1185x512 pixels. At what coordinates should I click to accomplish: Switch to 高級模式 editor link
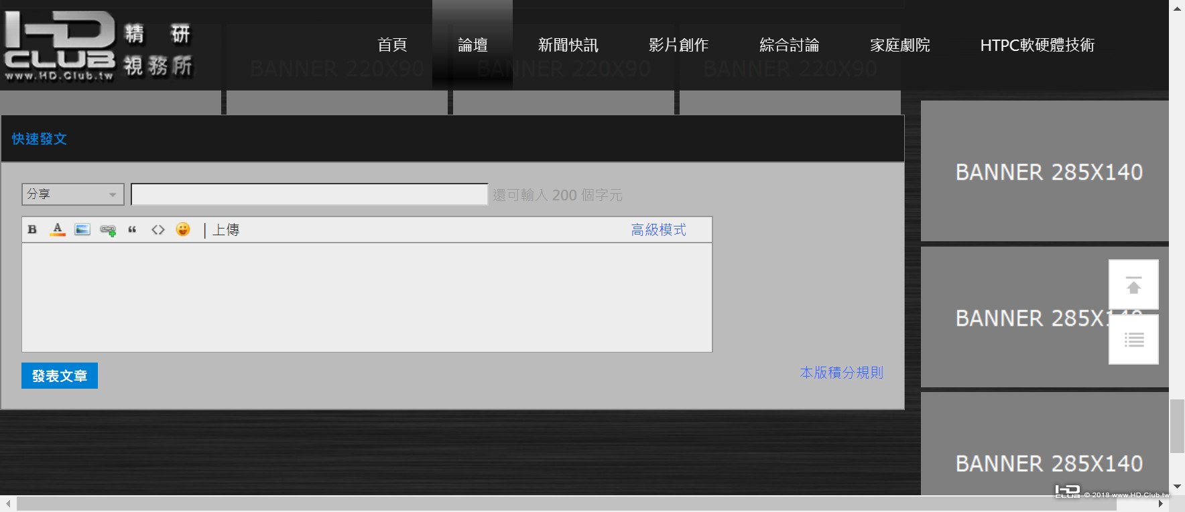(x=658, y=230)
